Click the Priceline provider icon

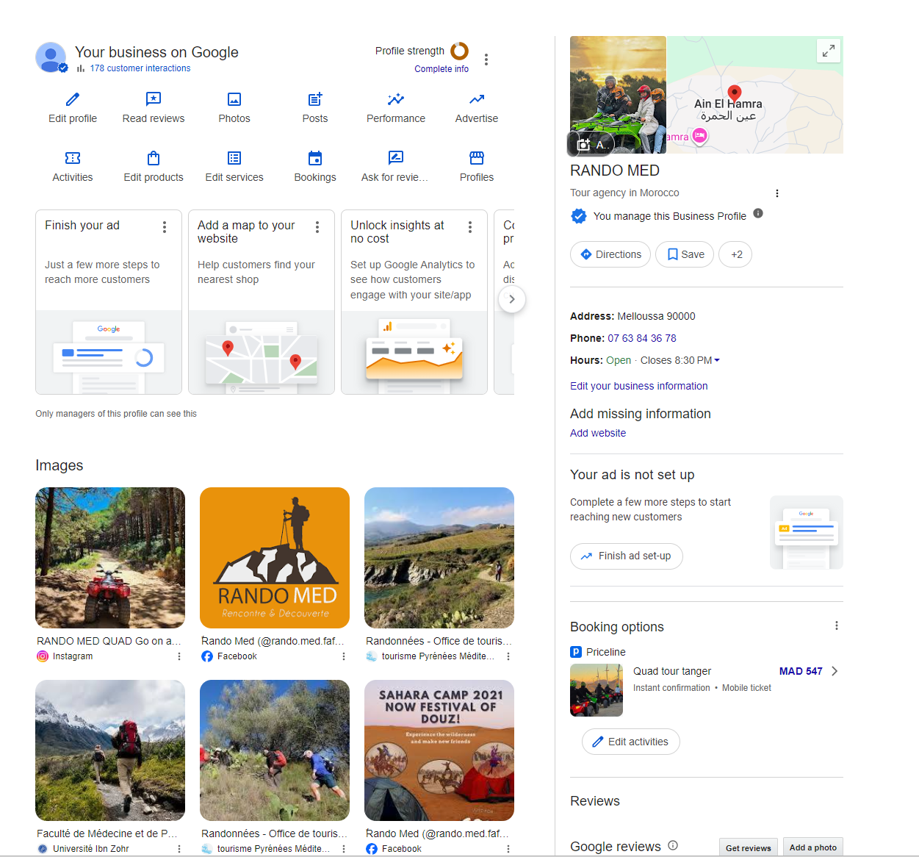tap(576, 652)
